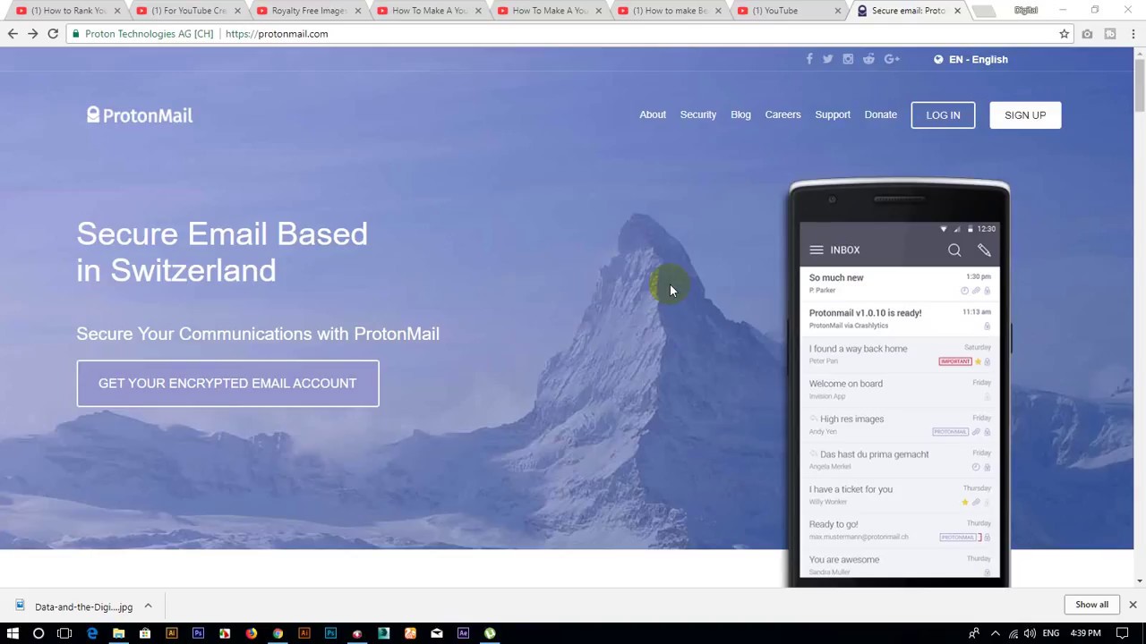Open Task View on the taskbar
This screenshot has height=644, width=1146.
pos(64,633)
